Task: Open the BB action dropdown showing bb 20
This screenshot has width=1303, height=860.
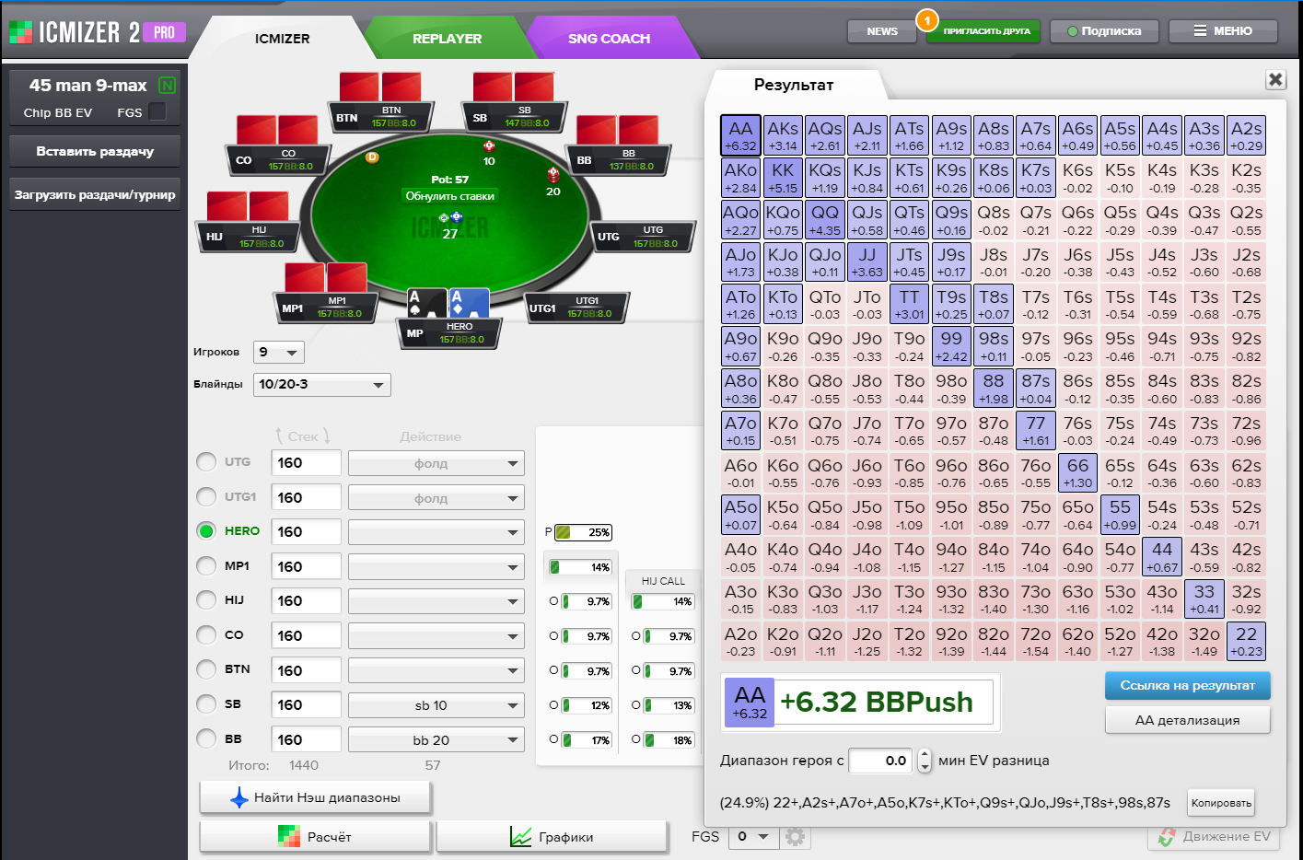Action: (x=436, y=740)
